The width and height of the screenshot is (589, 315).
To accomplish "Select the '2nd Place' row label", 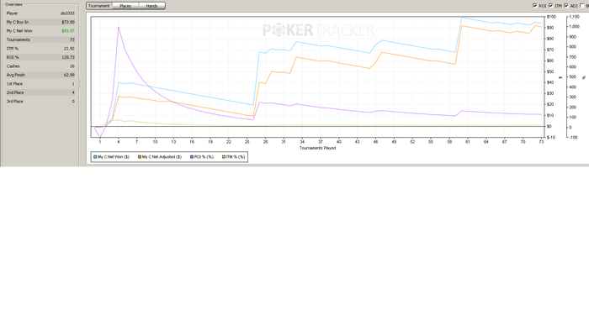I will click(x=15, y=92).
